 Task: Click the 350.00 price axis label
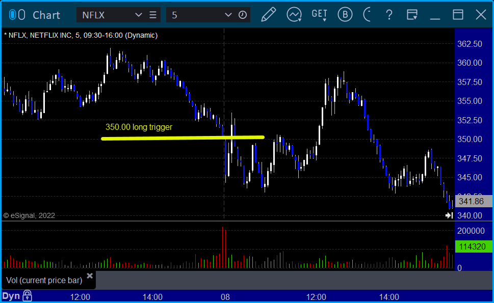(470, 139)
